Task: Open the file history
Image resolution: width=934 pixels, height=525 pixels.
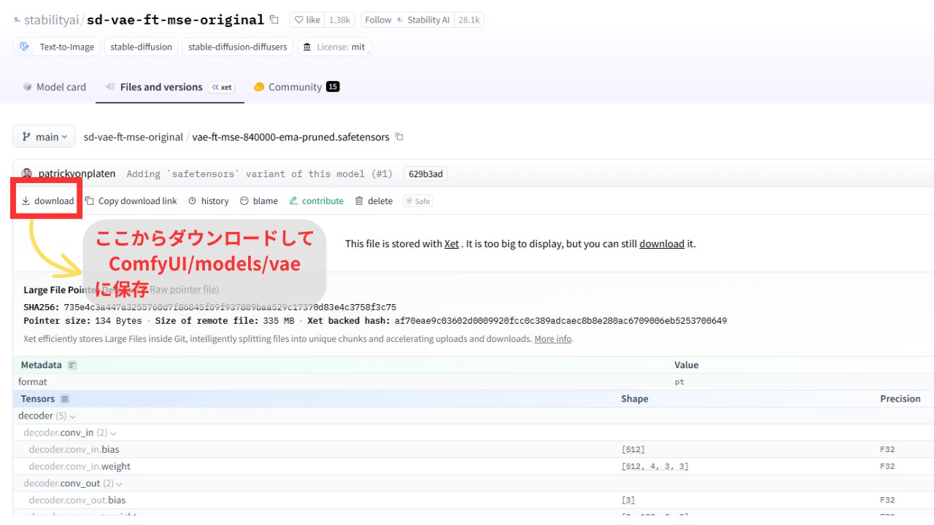Action: pos(209,201)
